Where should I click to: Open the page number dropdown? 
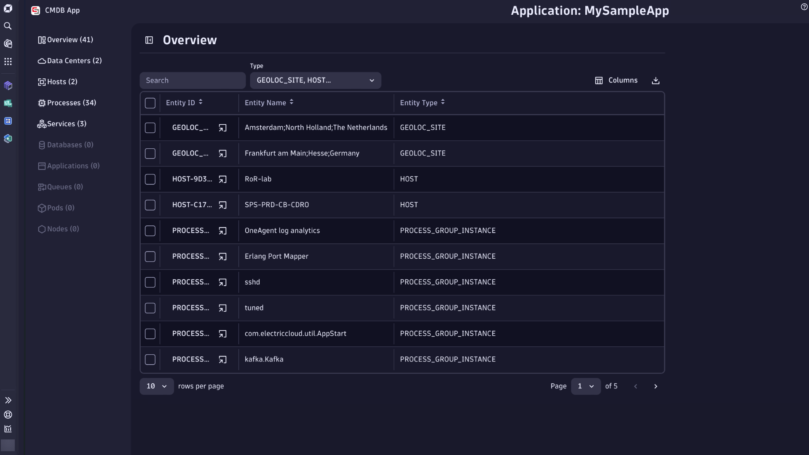(x=586, y=386)
